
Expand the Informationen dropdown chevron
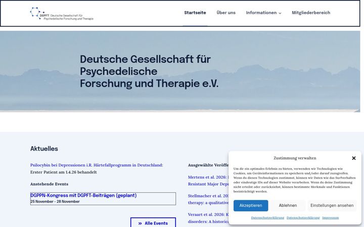coord(280,13)
